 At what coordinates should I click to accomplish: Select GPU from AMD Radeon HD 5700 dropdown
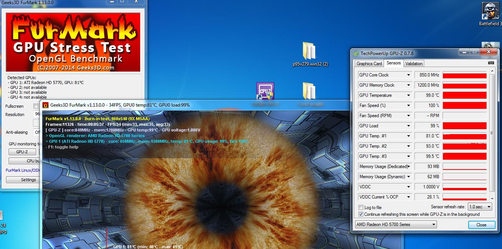point(396,225)
